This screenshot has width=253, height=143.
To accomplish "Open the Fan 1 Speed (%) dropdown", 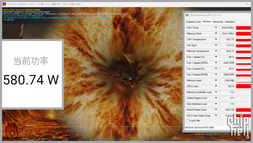I will coord(216,57).
